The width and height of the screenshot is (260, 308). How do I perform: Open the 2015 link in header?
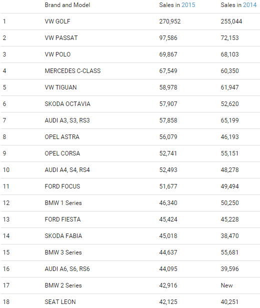pos(188,5)
